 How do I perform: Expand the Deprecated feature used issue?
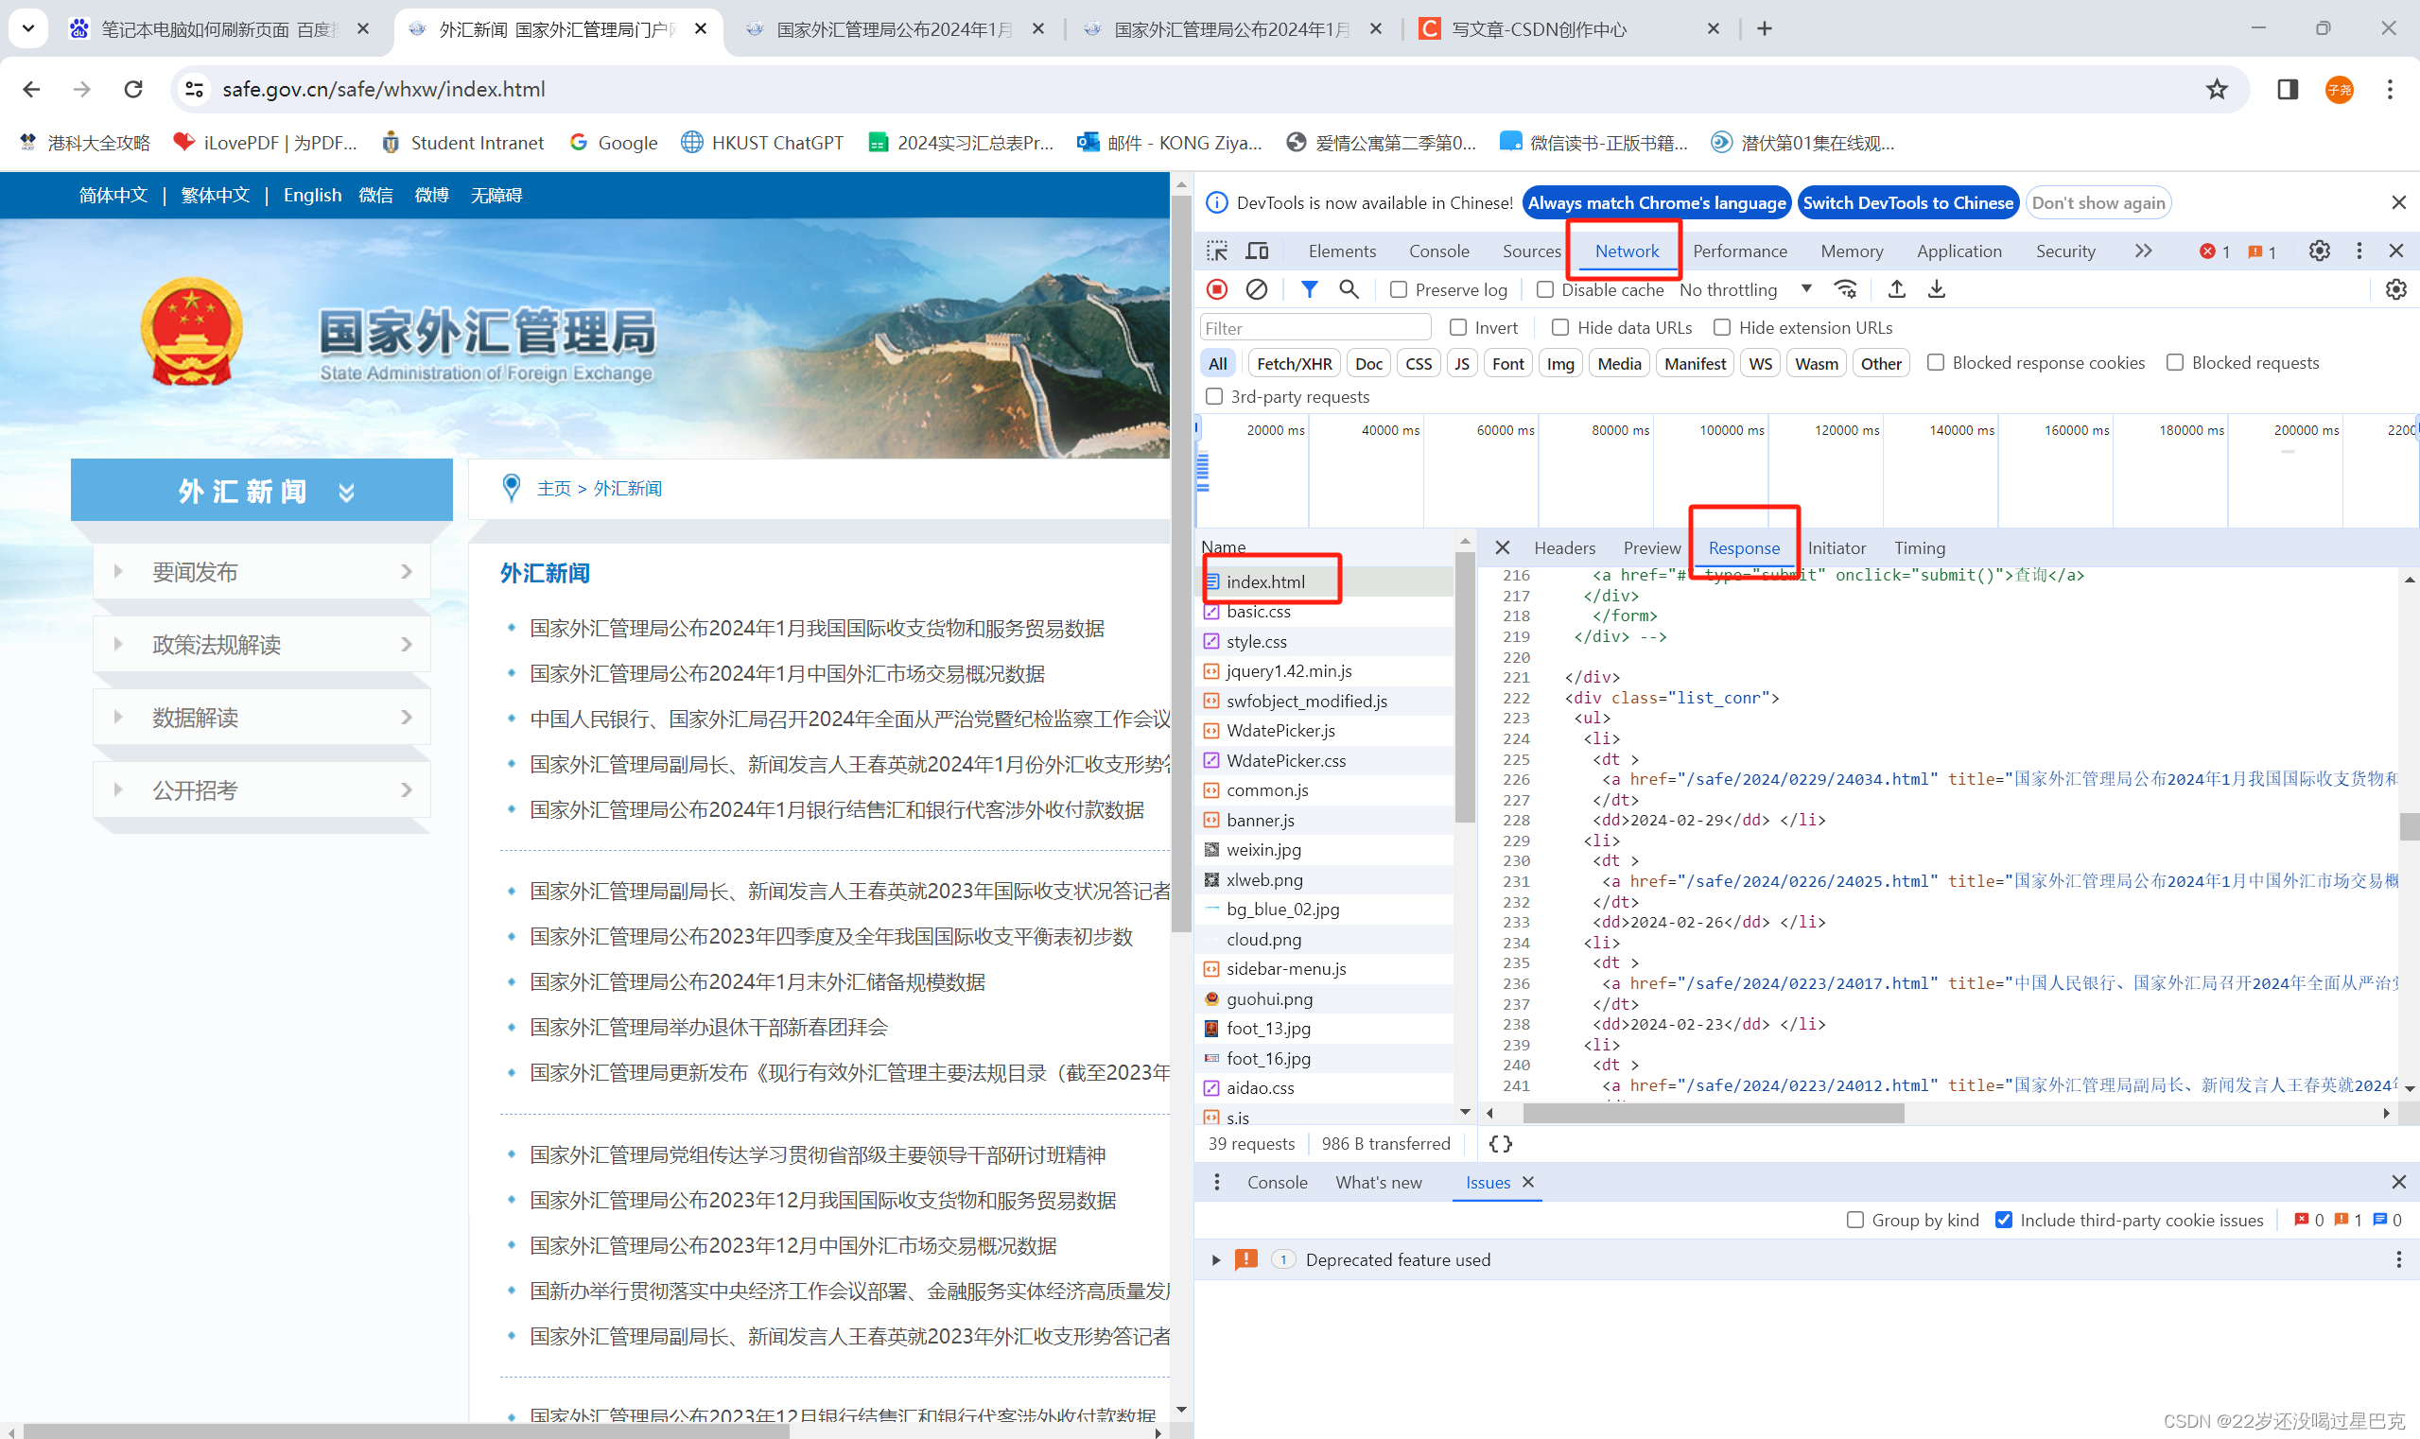[1216, 1259]
